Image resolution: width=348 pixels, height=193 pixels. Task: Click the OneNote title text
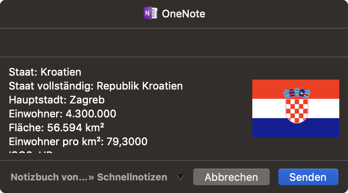184,14
